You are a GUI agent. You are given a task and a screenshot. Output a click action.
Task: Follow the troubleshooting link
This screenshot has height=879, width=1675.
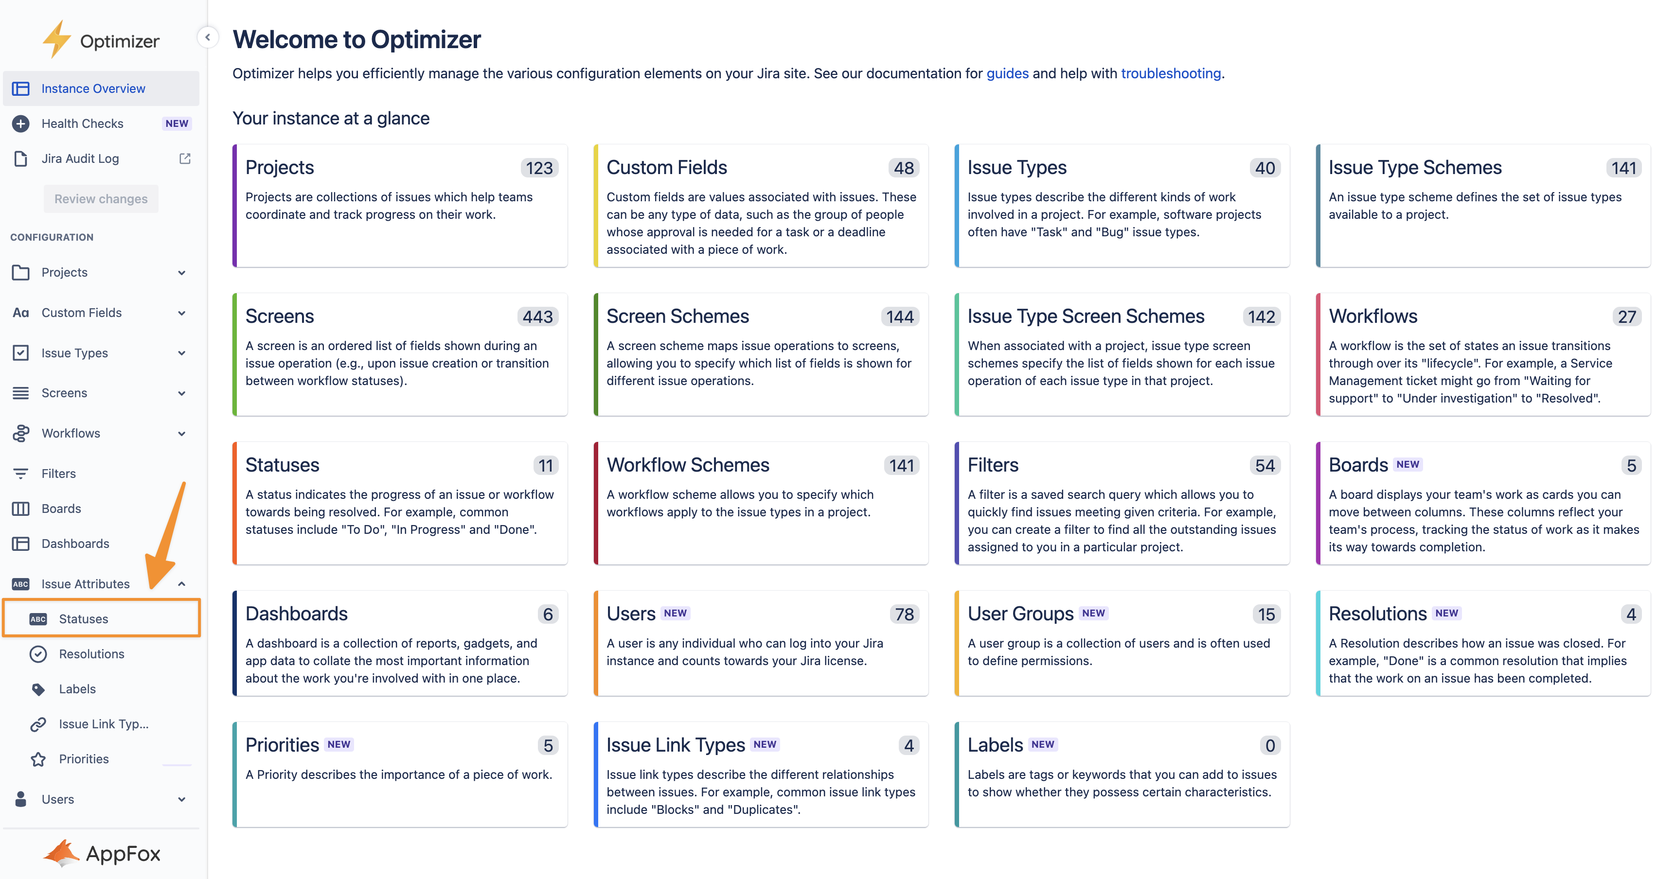click(1171, 73)
